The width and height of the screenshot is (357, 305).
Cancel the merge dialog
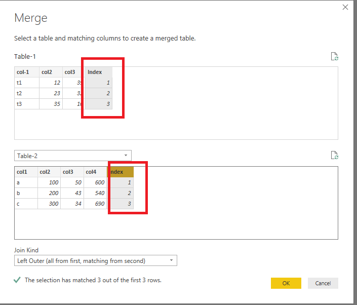[x=323, y=283]
